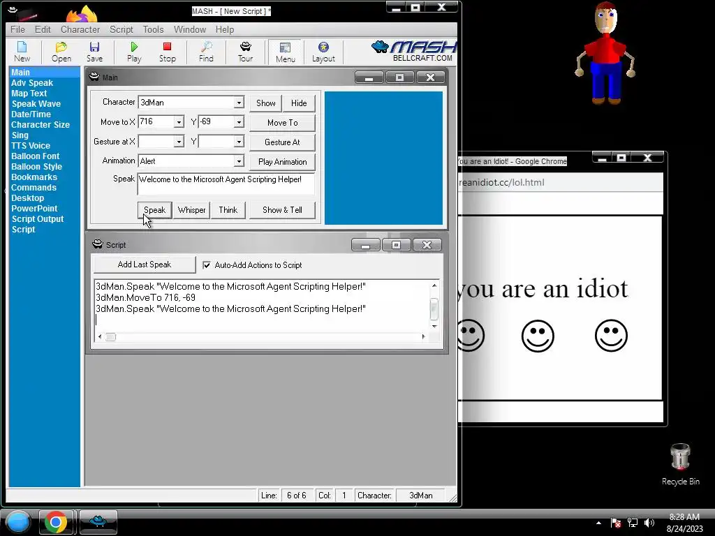The width and height of the screenshot is (715, 536).
Task: Start the Tour from the toolbar
Action: pos(245,52)
